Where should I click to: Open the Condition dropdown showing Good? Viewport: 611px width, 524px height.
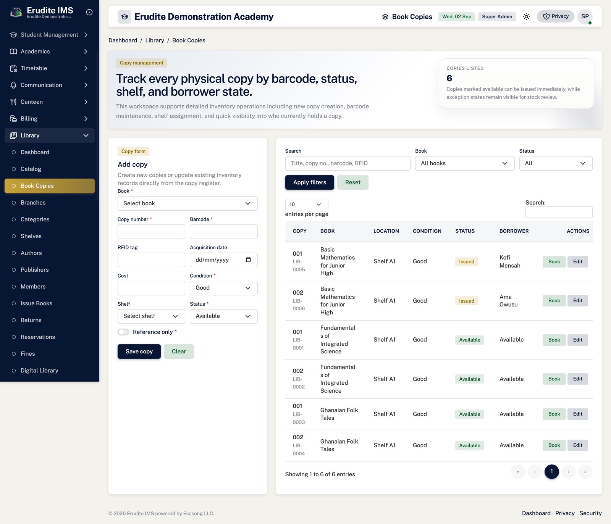224,288
